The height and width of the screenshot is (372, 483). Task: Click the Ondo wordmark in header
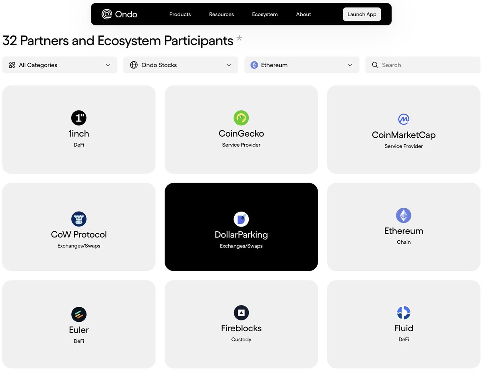point(126,14)
